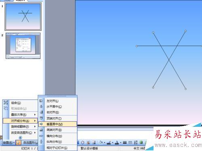Select the arrow pointer tool on the Drawing toolbar
This screenshot has height=151, width=202.
tap(18, 143)
